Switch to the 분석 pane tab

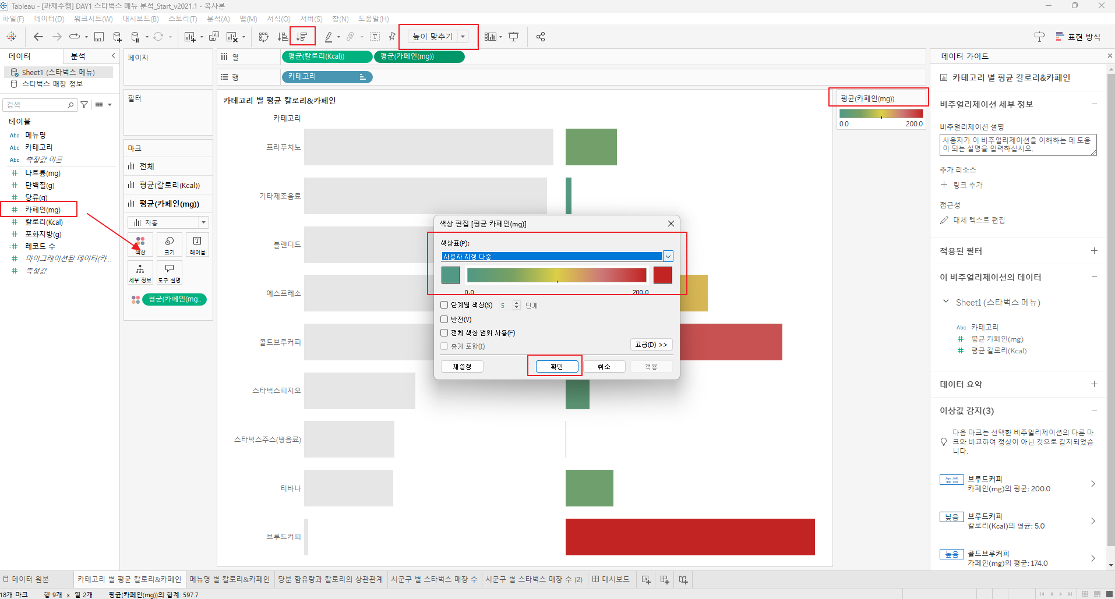(78, 56)
